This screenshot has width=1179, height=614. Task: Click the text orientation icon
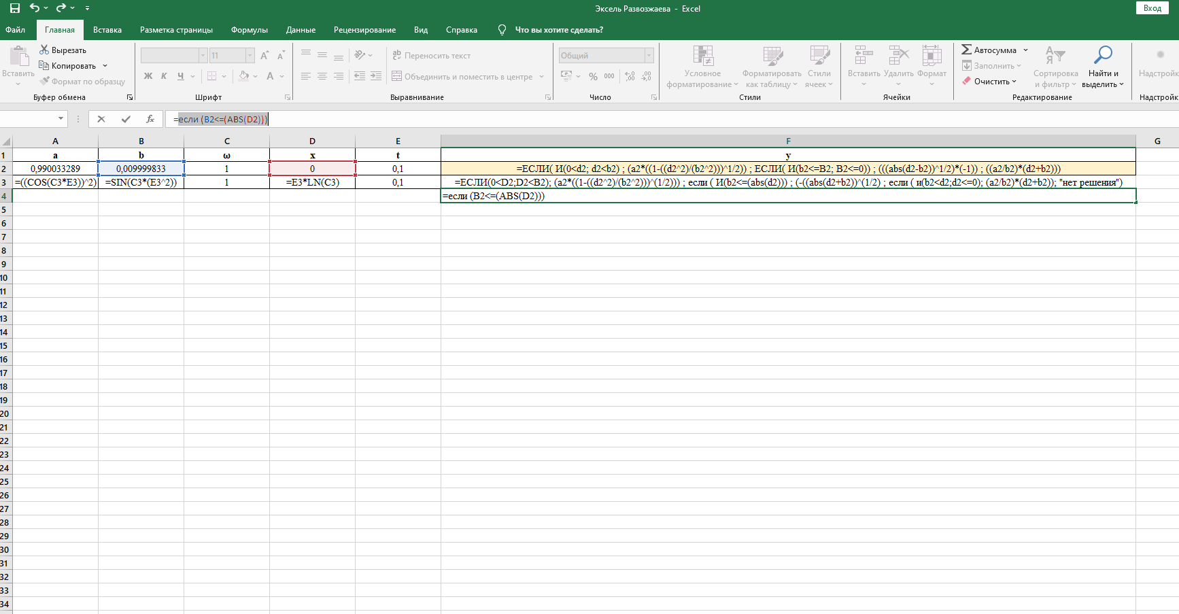pos(360,55)
